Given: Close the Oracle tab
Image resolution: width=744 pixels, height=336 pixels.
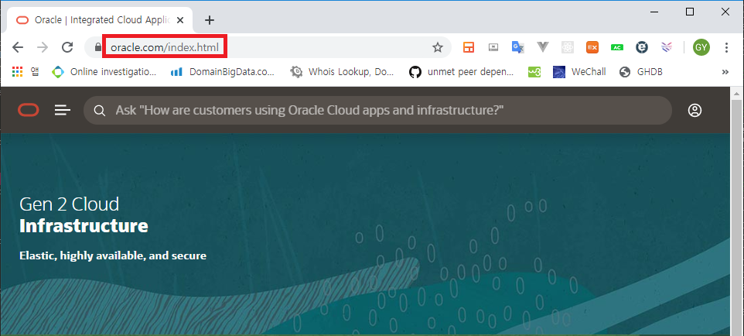Looking at the screenshot, I should [x=180, y=20].
